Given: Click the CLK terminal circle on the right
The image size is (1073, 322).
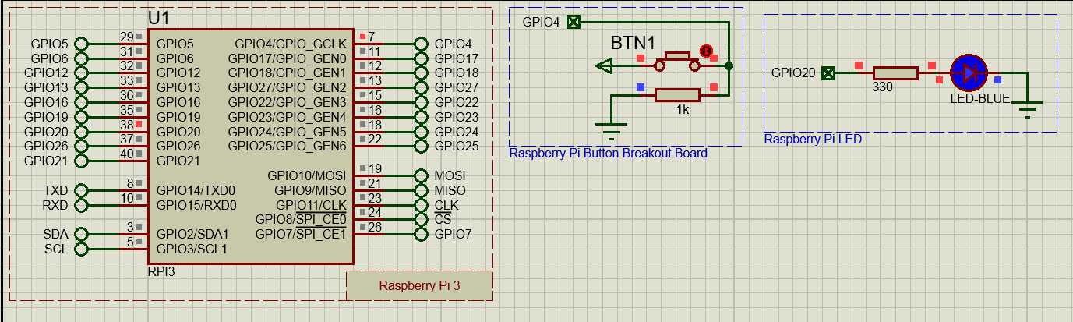Looking at the screenshot, I should coord(421,205).
